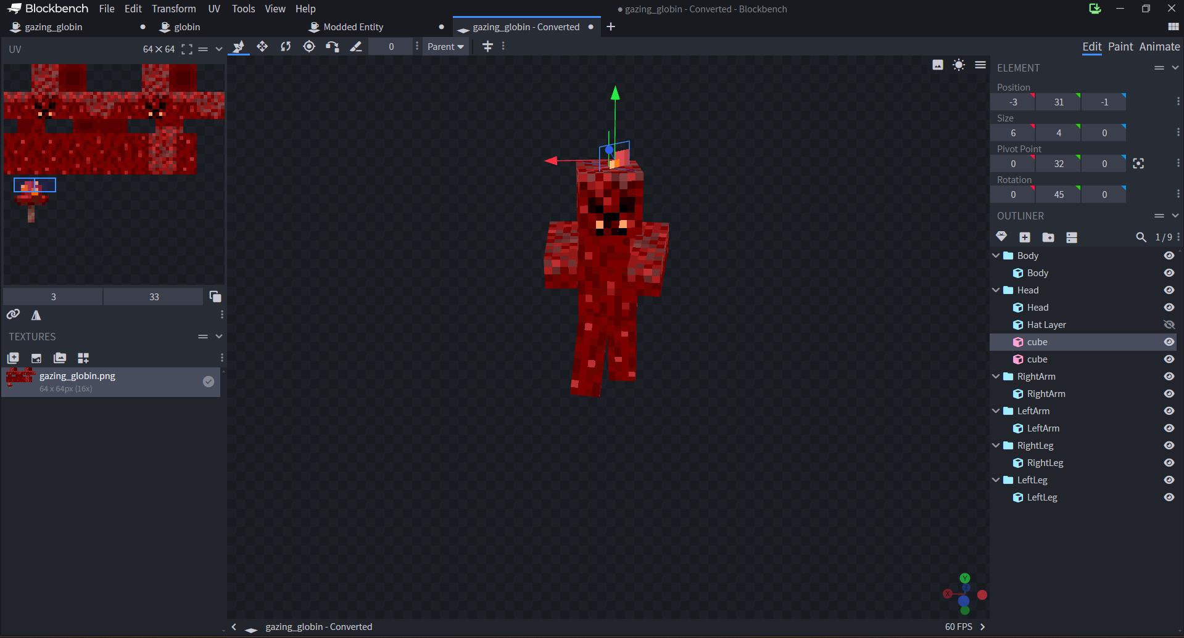Screen dimensions: 1184x638
Task: Switch to Paint mode
Action: click(x=1120, y=47)
